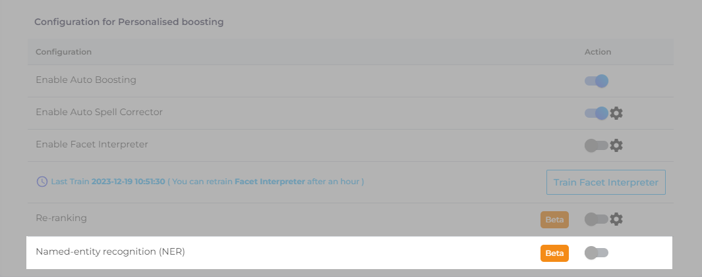The image size is (702, 277).
Task: Switch on the Re-ranking toggle
Action: click(596, 219)
